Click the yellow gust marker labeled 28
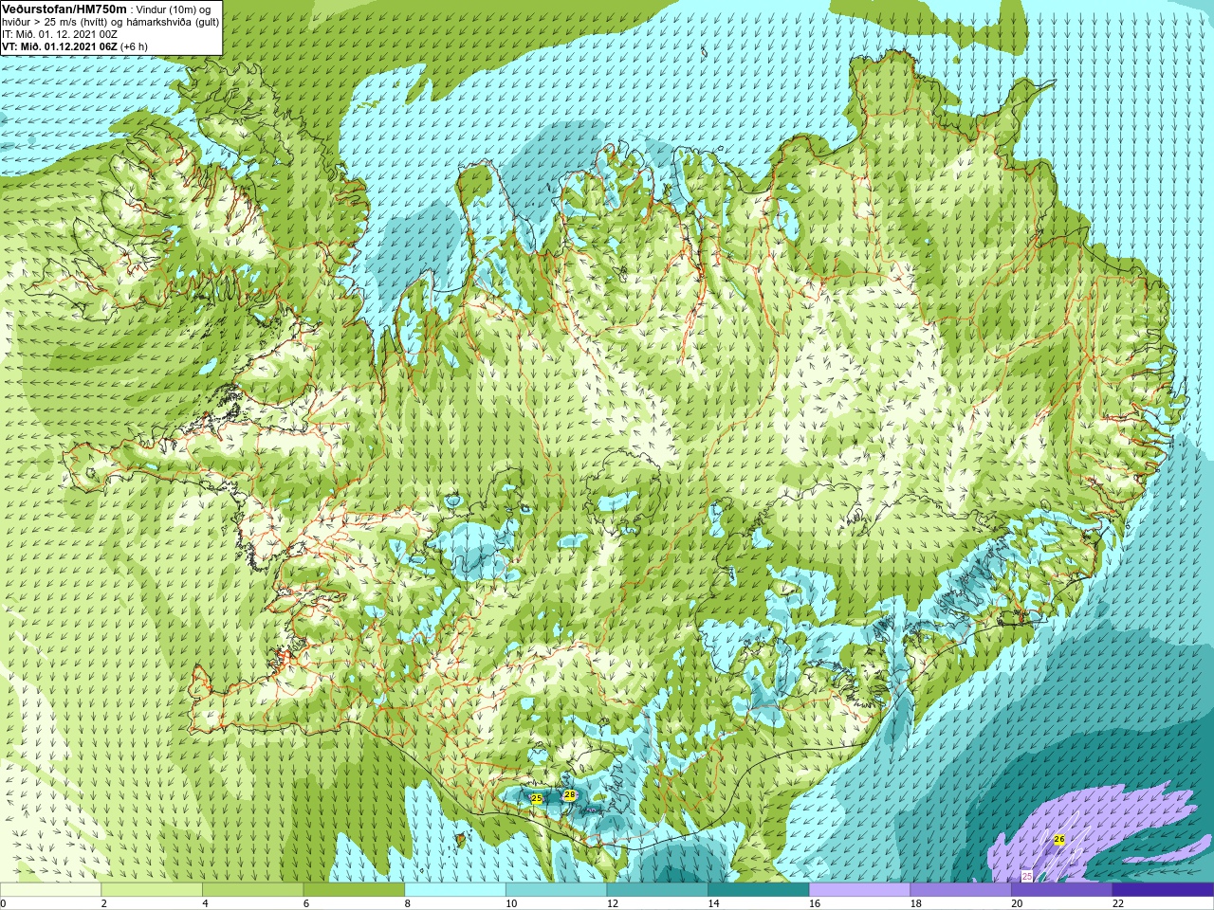This screenshot has width=1214, height=910. pyautogui.click(x=569, y=795)
